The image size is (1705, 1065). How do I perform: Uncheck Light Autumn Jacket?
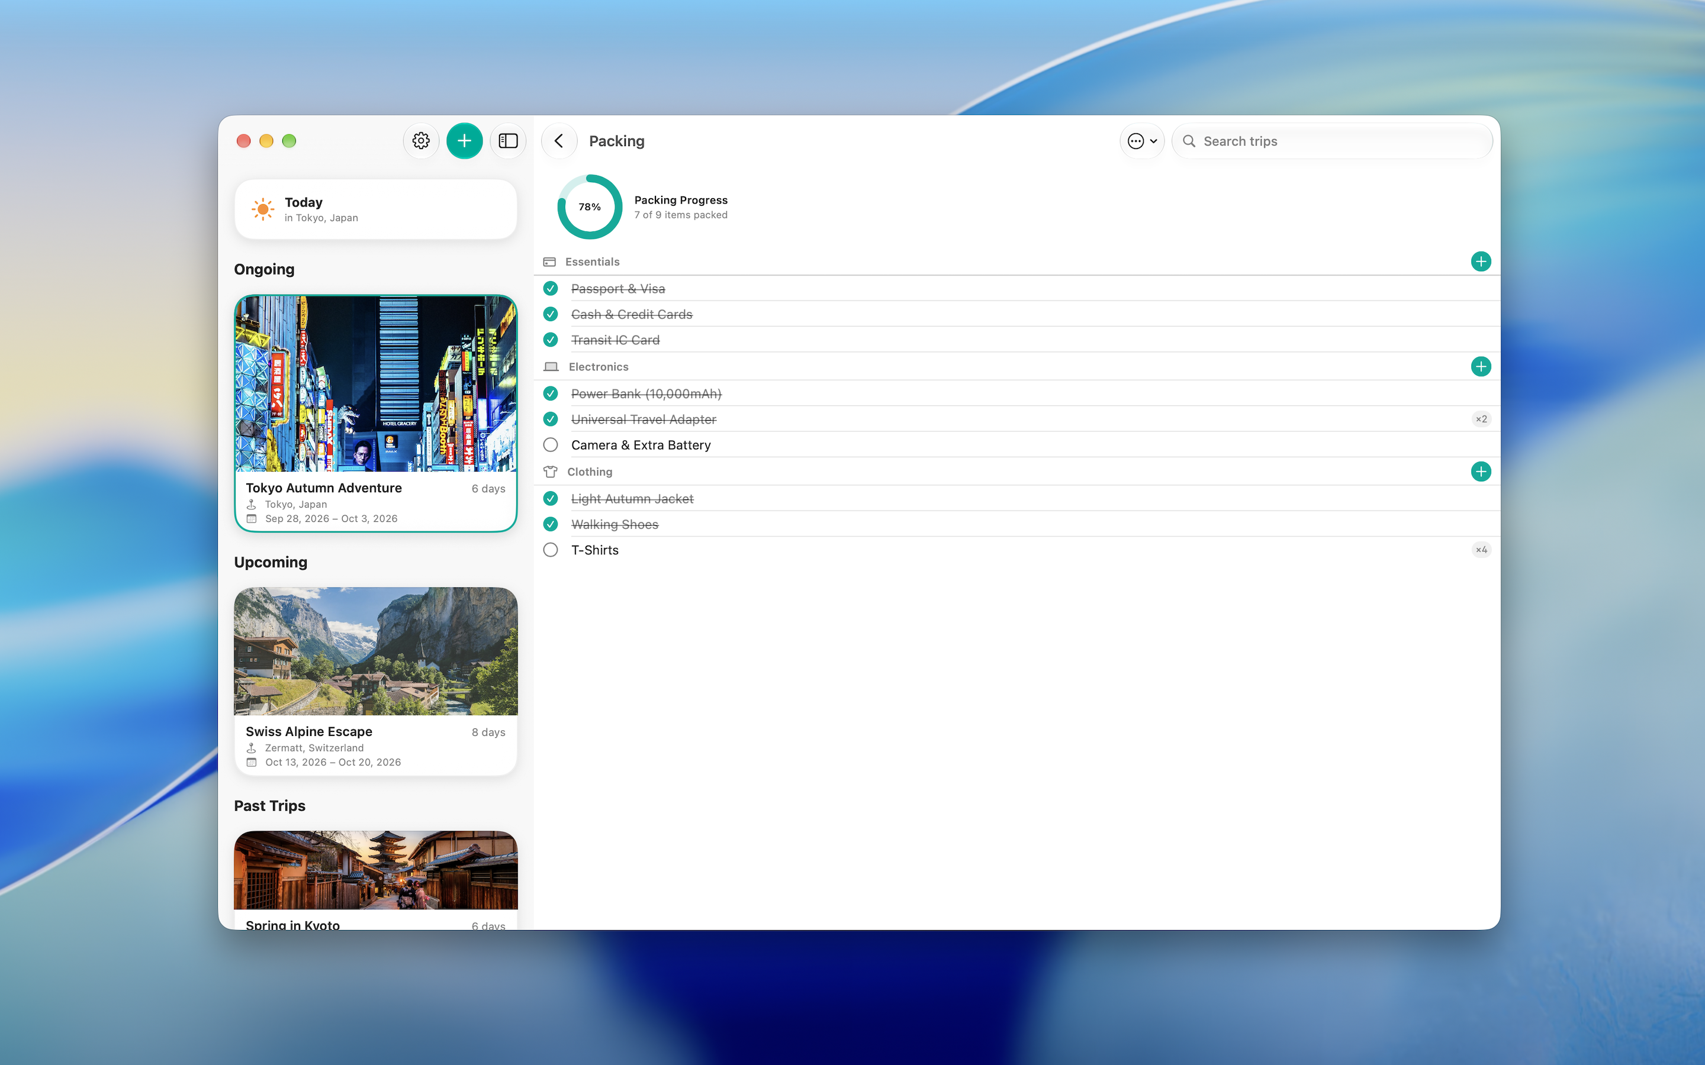pyautogui.click(x=551, y=499)
